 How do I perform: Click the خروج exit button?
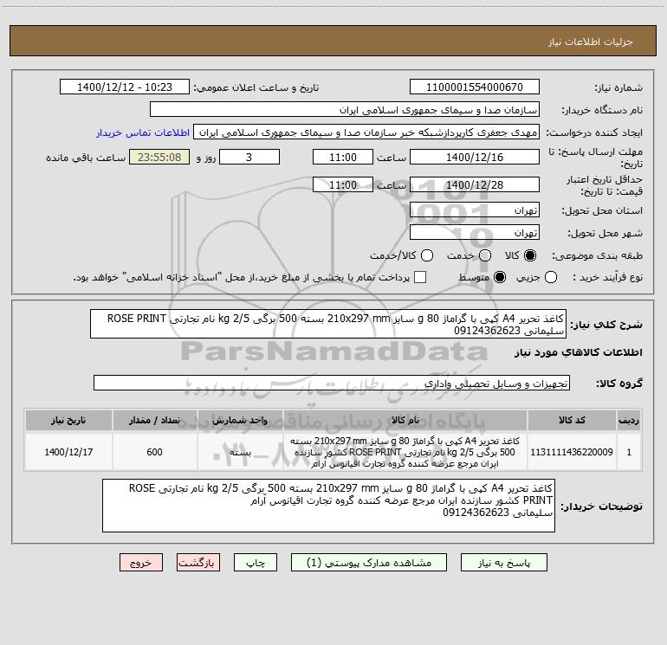point(141,563)
